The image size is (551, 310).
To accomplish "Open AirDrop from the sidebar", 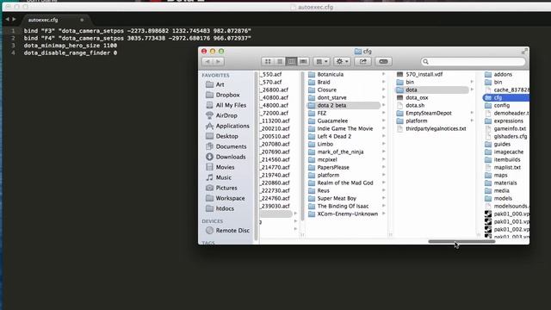I will click(x=226, y=115).
